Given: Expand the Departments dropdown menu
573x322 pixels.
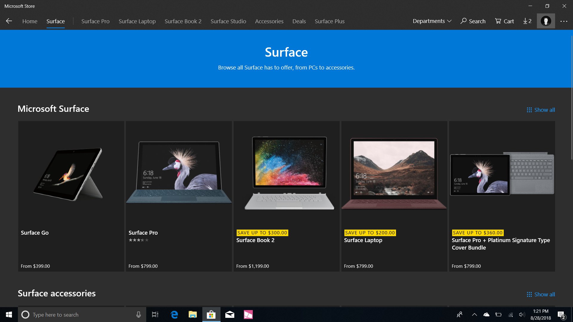Looking at the screenshot, I should [x=432, y=21].
